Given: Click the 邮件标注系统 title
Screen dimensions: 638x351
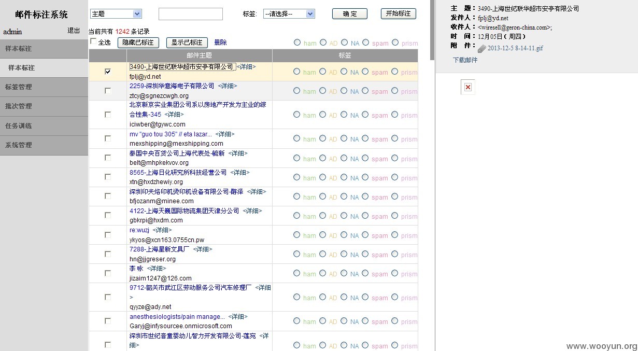Looking at the screenshot, I should 41,15.
